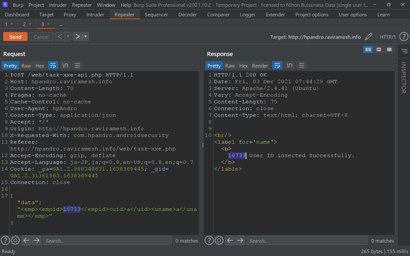Open the Help menu
Viewport: 410px width, 256px height.
pyautogui.click(x=126, y=5)
